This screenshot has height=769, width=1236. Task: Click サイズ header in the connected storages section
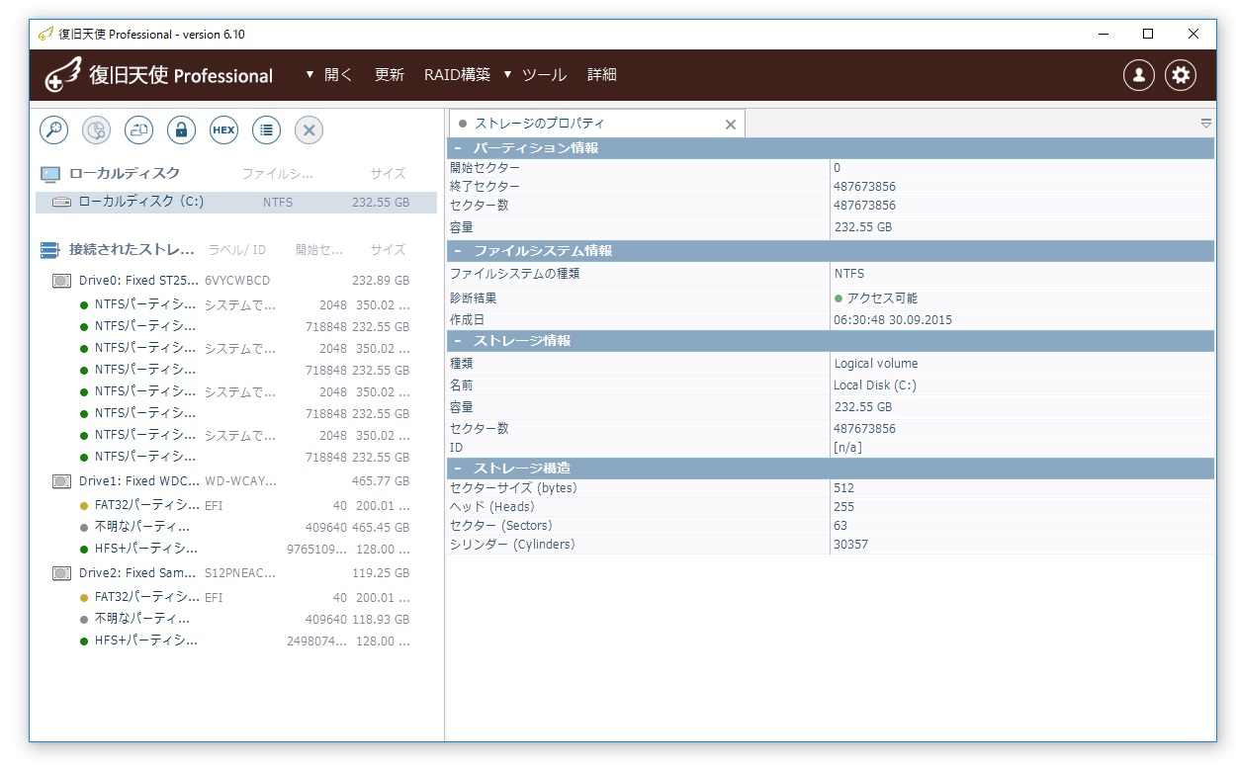point(389,250)
